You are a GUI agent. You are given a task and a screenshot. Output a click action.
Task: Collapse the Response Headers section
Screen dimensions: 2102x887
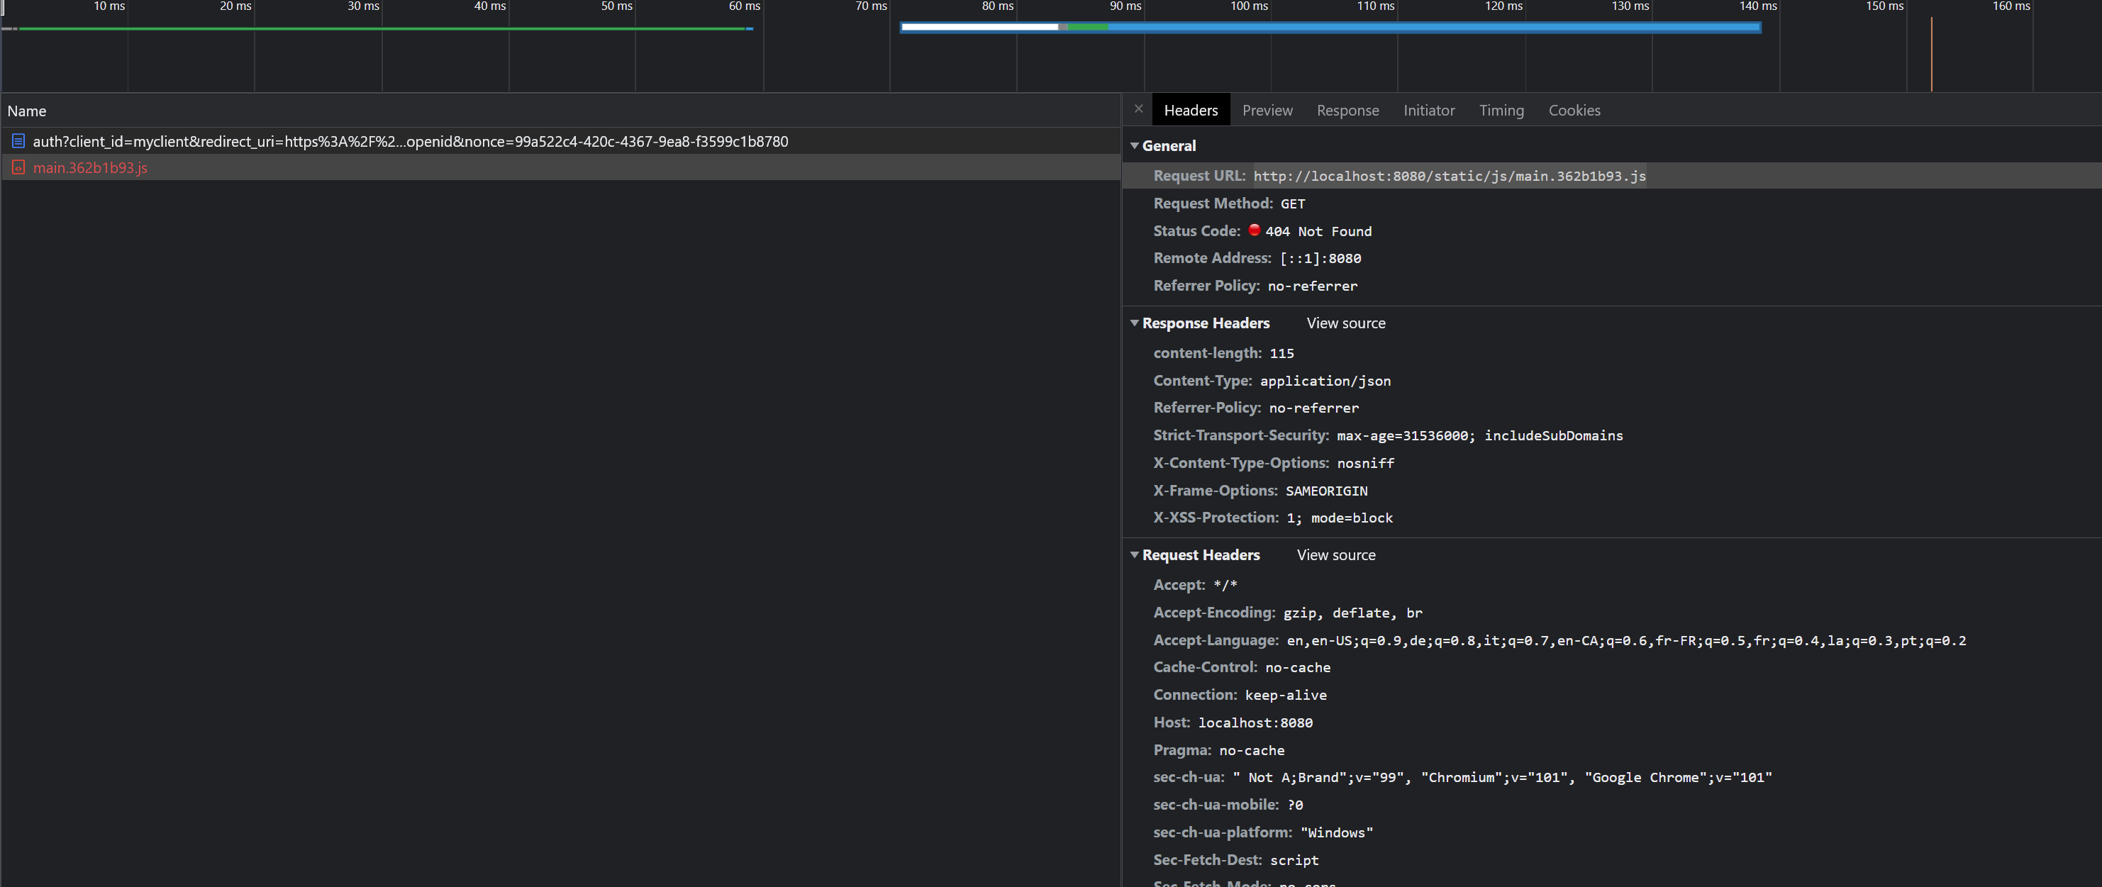pyautogui.click(x=1135, y=323)
